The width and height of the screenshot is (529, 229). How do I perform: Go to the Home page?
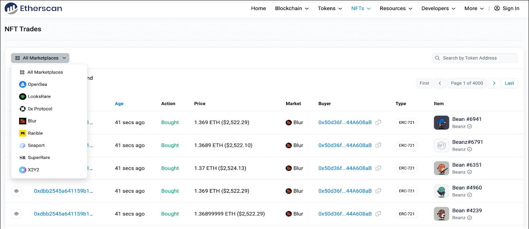coord(258,8)
